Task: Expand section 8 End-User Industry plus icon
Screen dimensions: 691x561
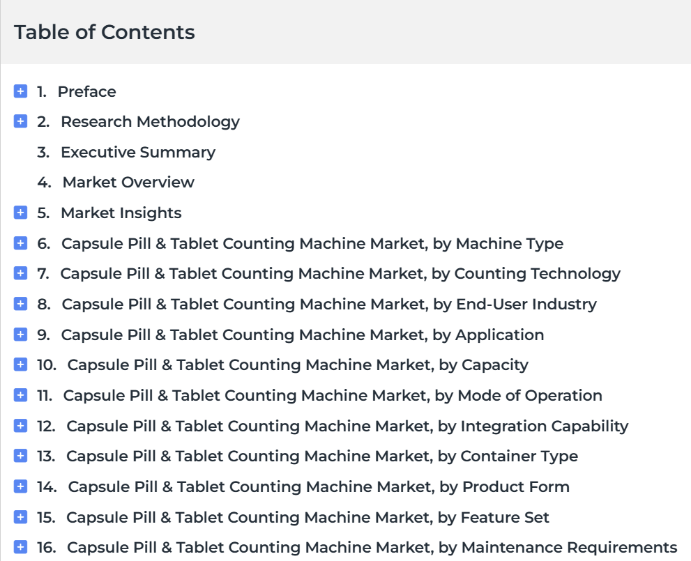Action: coord(20,304)
